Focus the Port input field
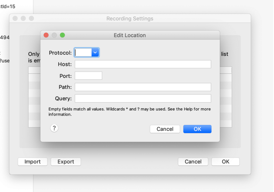Viewport: 274px width, 192px height. click(88, 76)
